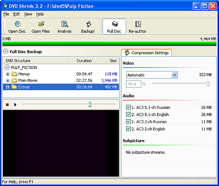
Task: Open the Edit menu
Action: (16, 14)
